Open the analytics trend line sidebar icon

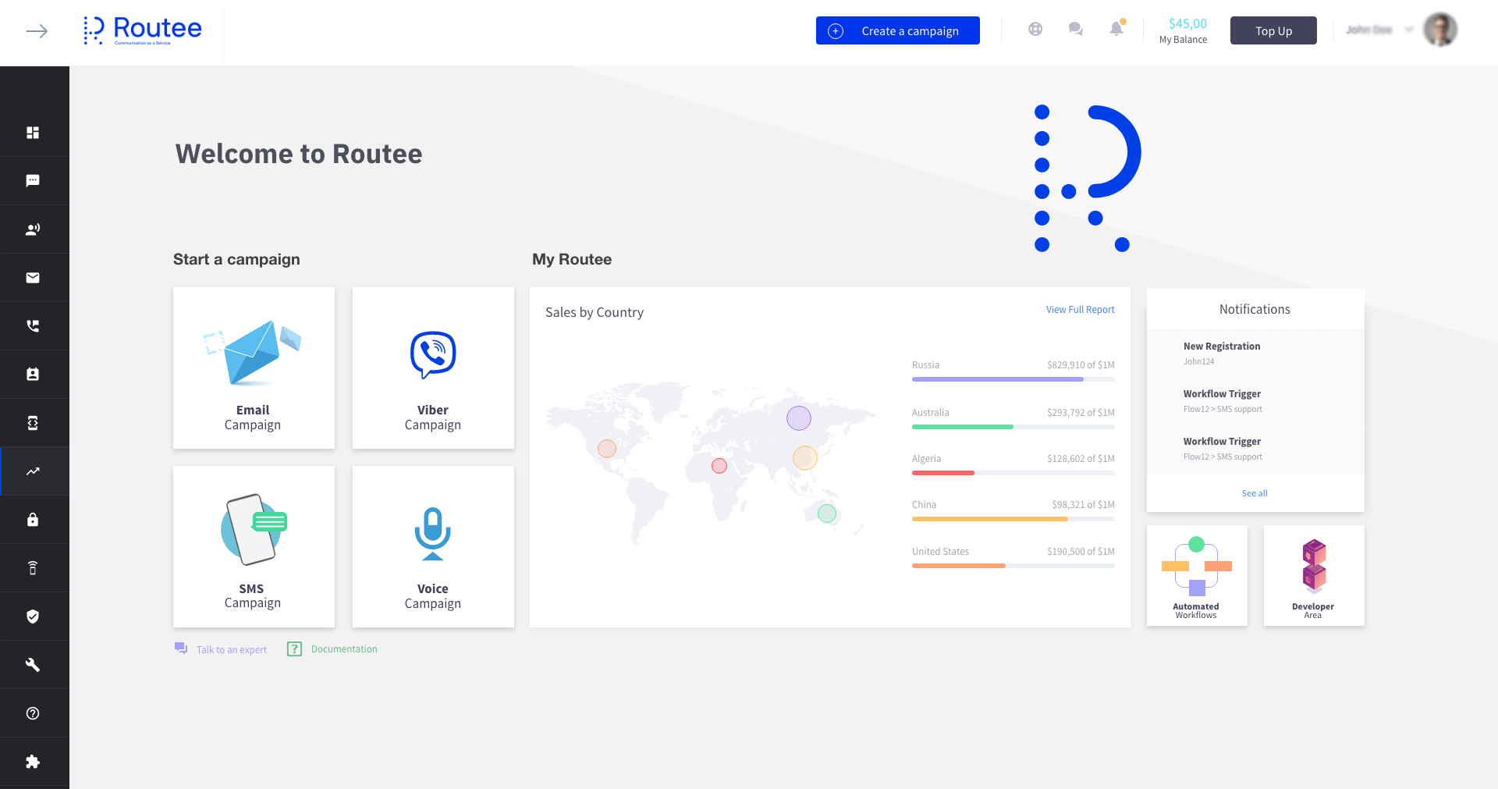33,471
